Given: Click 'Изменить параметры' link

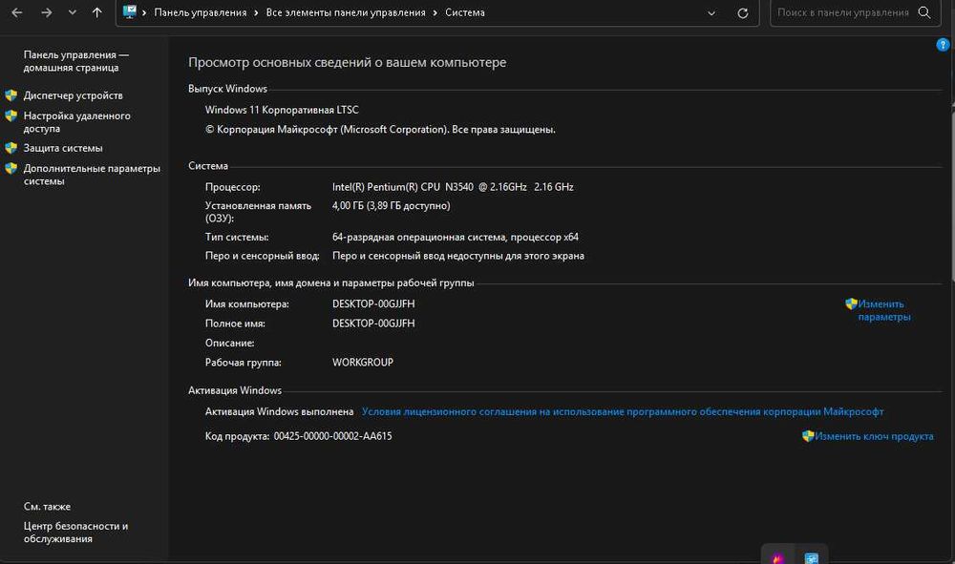Looking at the screenshot, I should coord(883,310).
